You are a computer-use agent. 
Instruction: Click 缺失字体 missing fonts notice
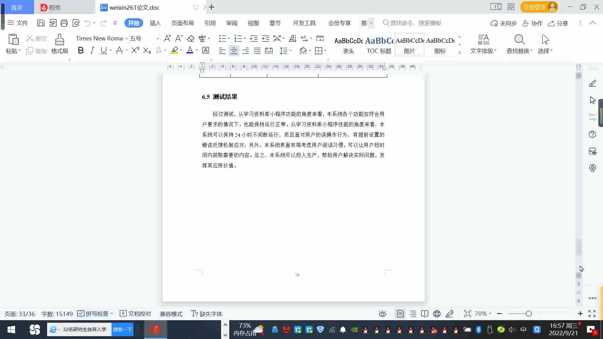tap(207, 314)
